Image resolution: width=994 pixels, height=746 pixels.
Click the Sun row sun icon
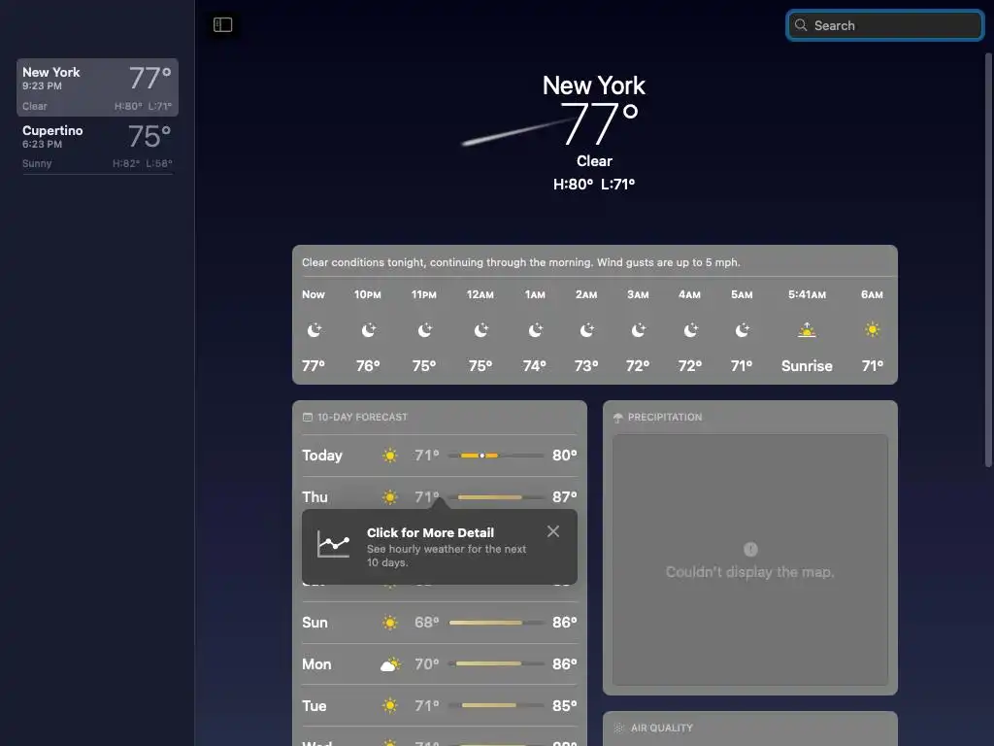390,623
